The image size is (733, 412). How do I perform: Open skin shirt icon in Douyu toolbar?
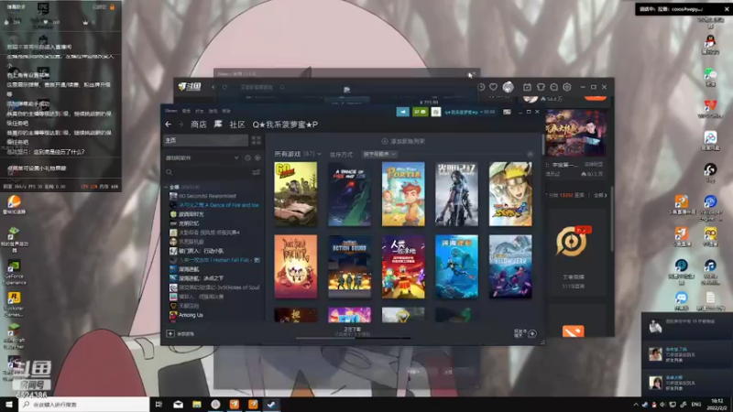(541, 87)
